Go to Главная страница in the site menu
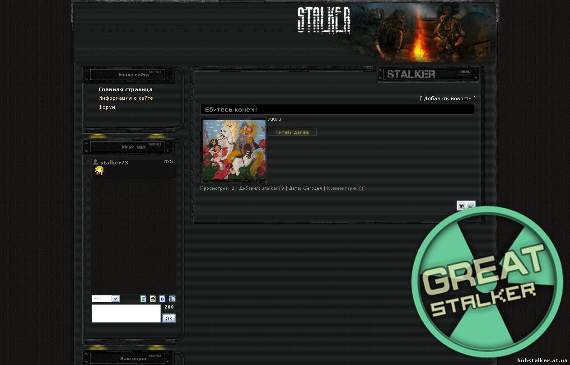The width and height of the screenshot is (570, 365). point(126,89)
